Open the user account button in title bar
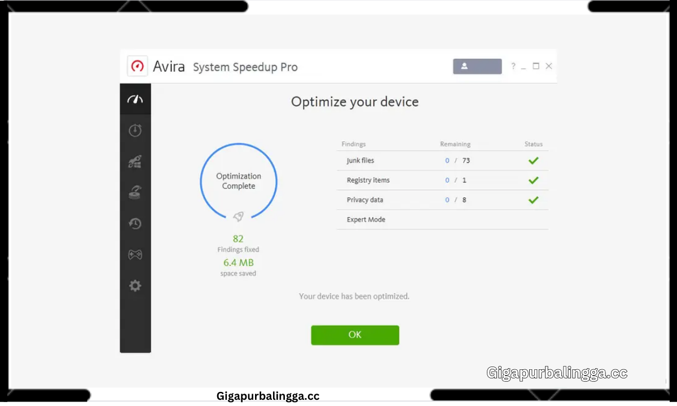This screenshot has height=406, width=677. click(477, 66)
